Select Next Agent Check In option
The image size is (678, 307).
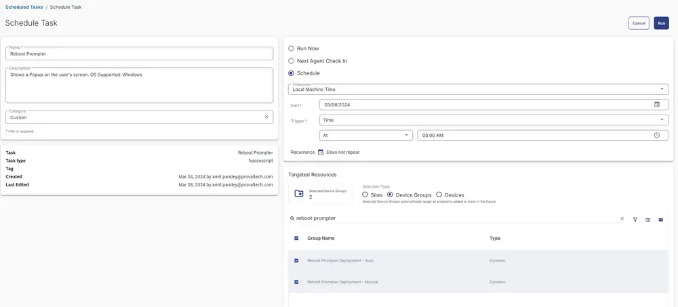(291, 61)
